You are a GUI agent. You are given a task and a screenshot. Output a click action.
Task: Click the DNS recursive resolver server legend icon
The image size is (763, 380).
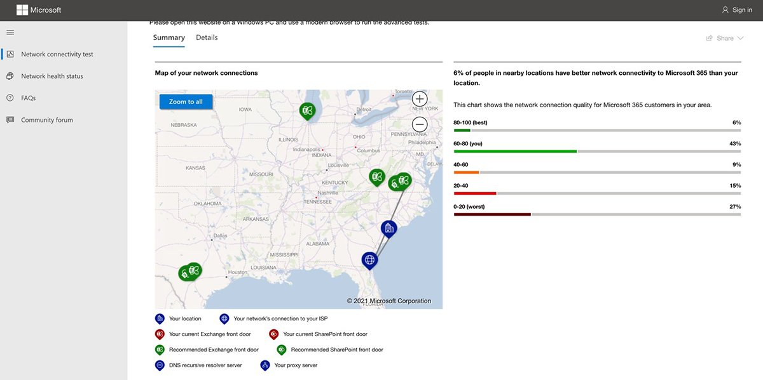click(160, 365)
